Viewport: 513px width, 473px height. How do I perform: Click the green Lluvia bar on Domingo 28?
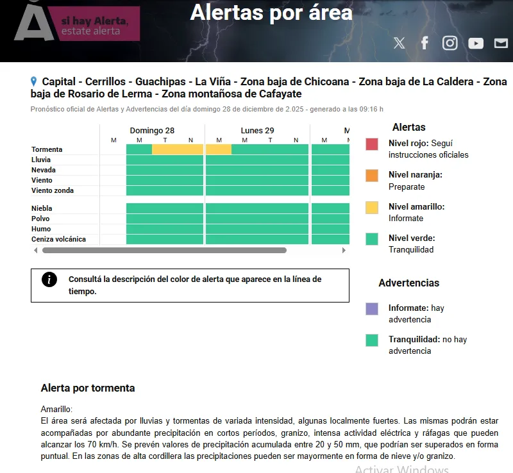click(165, 160)
